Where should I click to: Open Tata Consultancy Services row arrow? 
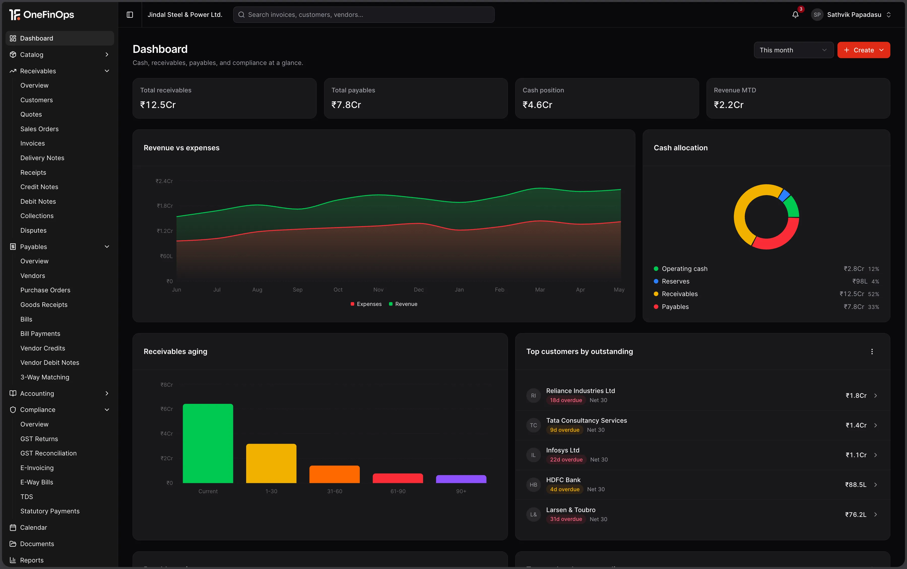[875, 425]
